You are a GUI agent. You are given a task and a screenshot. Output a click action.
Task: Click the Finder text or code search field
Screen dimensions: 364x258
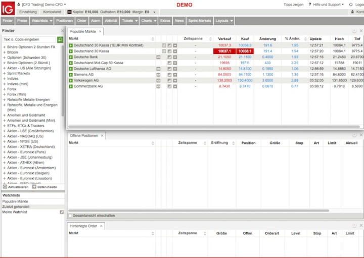(29, 39)
